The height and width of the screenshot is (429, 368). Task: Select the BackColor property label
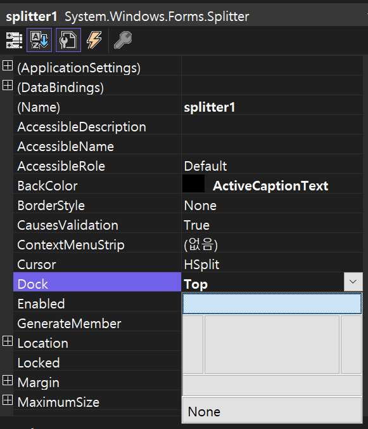point(97,184)
